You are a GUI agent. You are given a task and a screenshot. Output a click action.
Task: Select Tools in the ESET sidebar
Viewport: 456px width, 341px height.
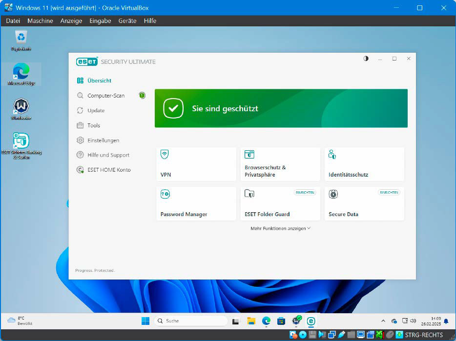point(88,125)
